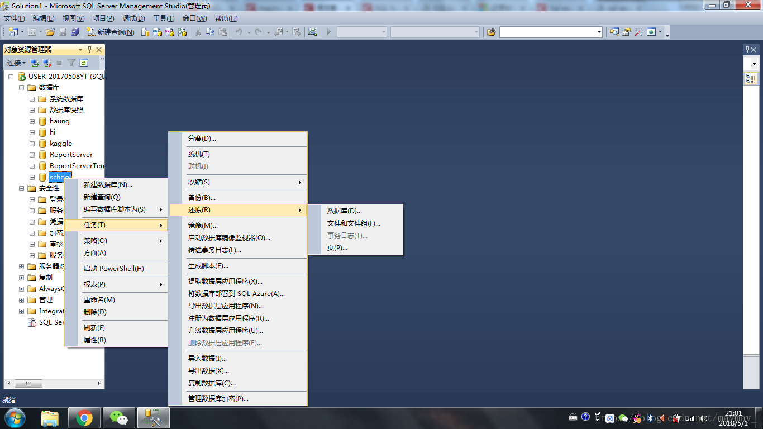
Task: Choose 删除(D) in the context menu
Action: (116, 312)
